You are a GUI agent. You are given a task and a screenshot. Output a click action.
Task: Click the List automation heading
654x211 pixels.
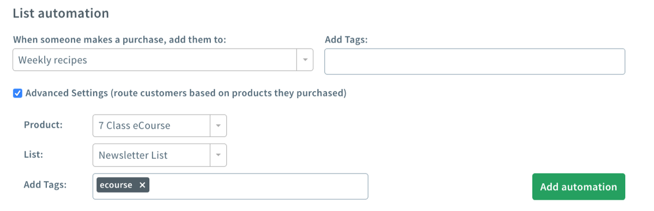tap(61, 13)
